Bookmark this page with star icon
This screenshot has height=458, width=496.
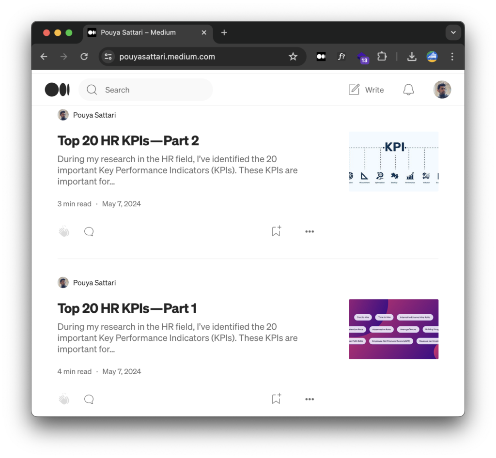(293, 57)
